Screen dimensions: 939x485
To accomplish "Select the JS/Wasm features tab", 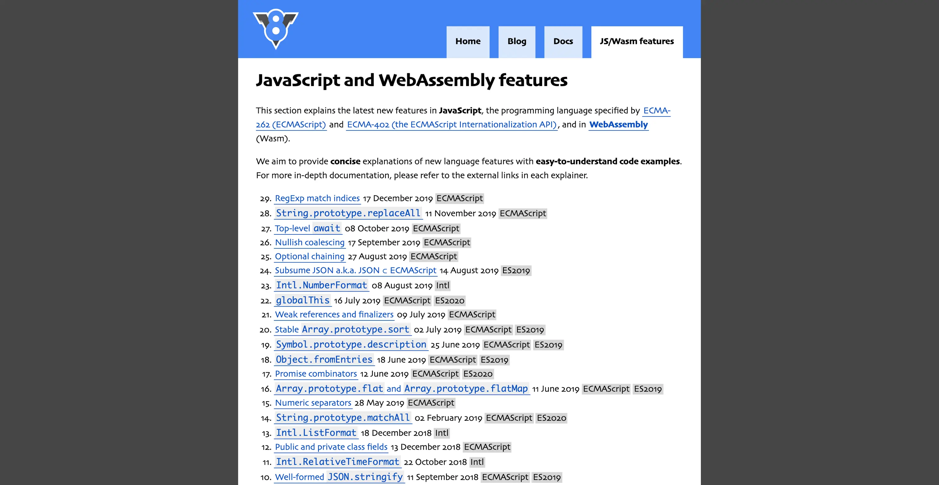I will pos(637,42).
